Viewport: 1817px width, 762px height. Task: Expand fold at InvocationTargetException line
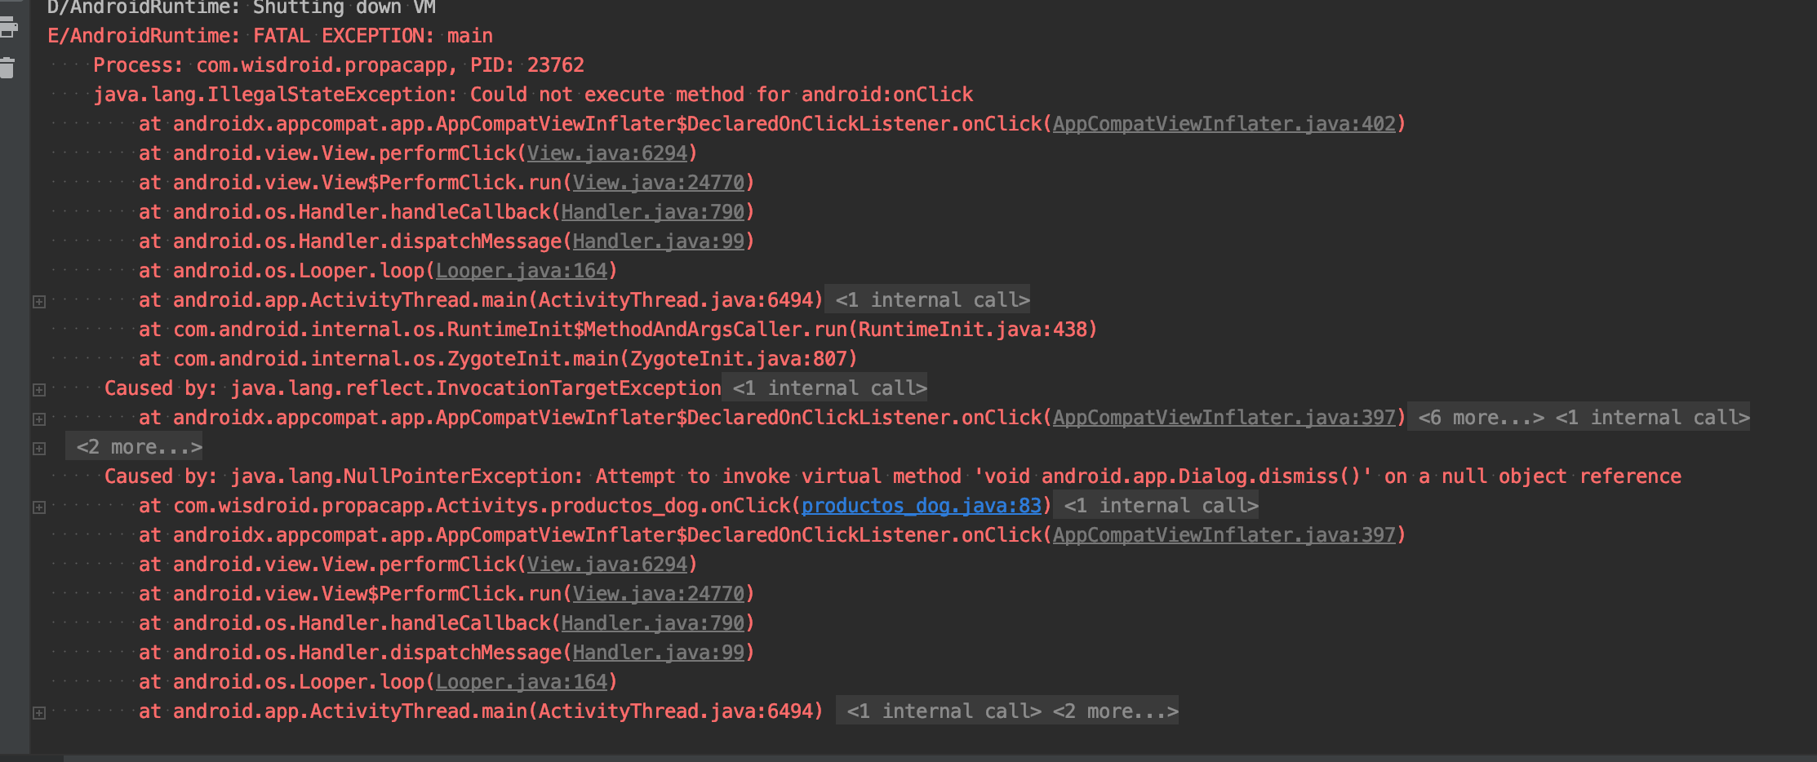pos(38,390)
